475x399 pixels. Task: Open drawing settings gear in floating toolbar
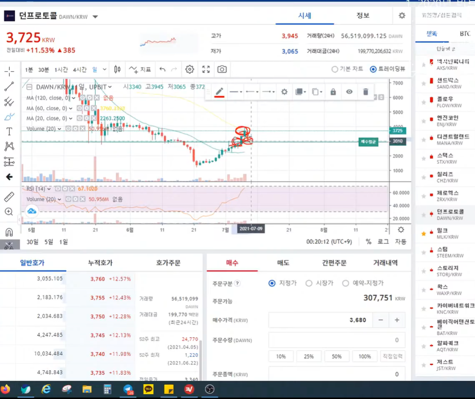[284, 91]
